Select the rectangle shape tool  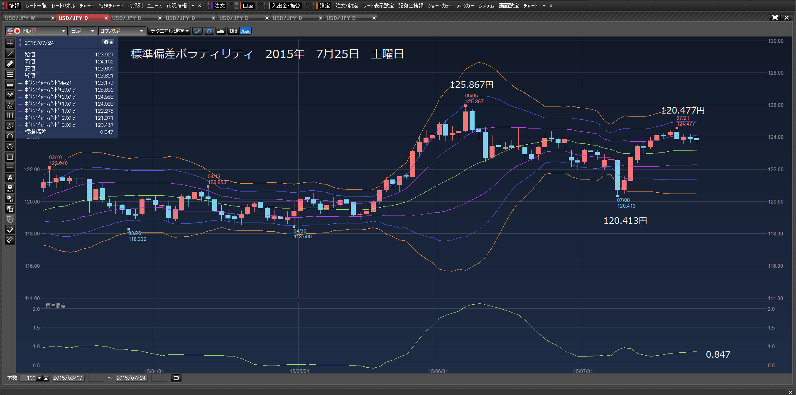click(10, 157)
